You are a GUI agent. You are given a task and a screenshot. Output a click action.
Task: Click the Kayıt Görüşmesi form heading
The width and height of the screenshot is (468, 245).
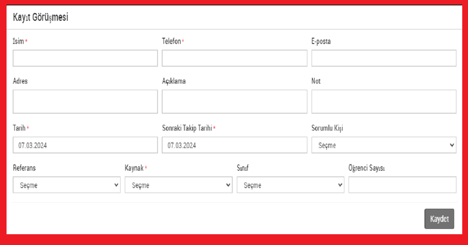tap(40, 18)
